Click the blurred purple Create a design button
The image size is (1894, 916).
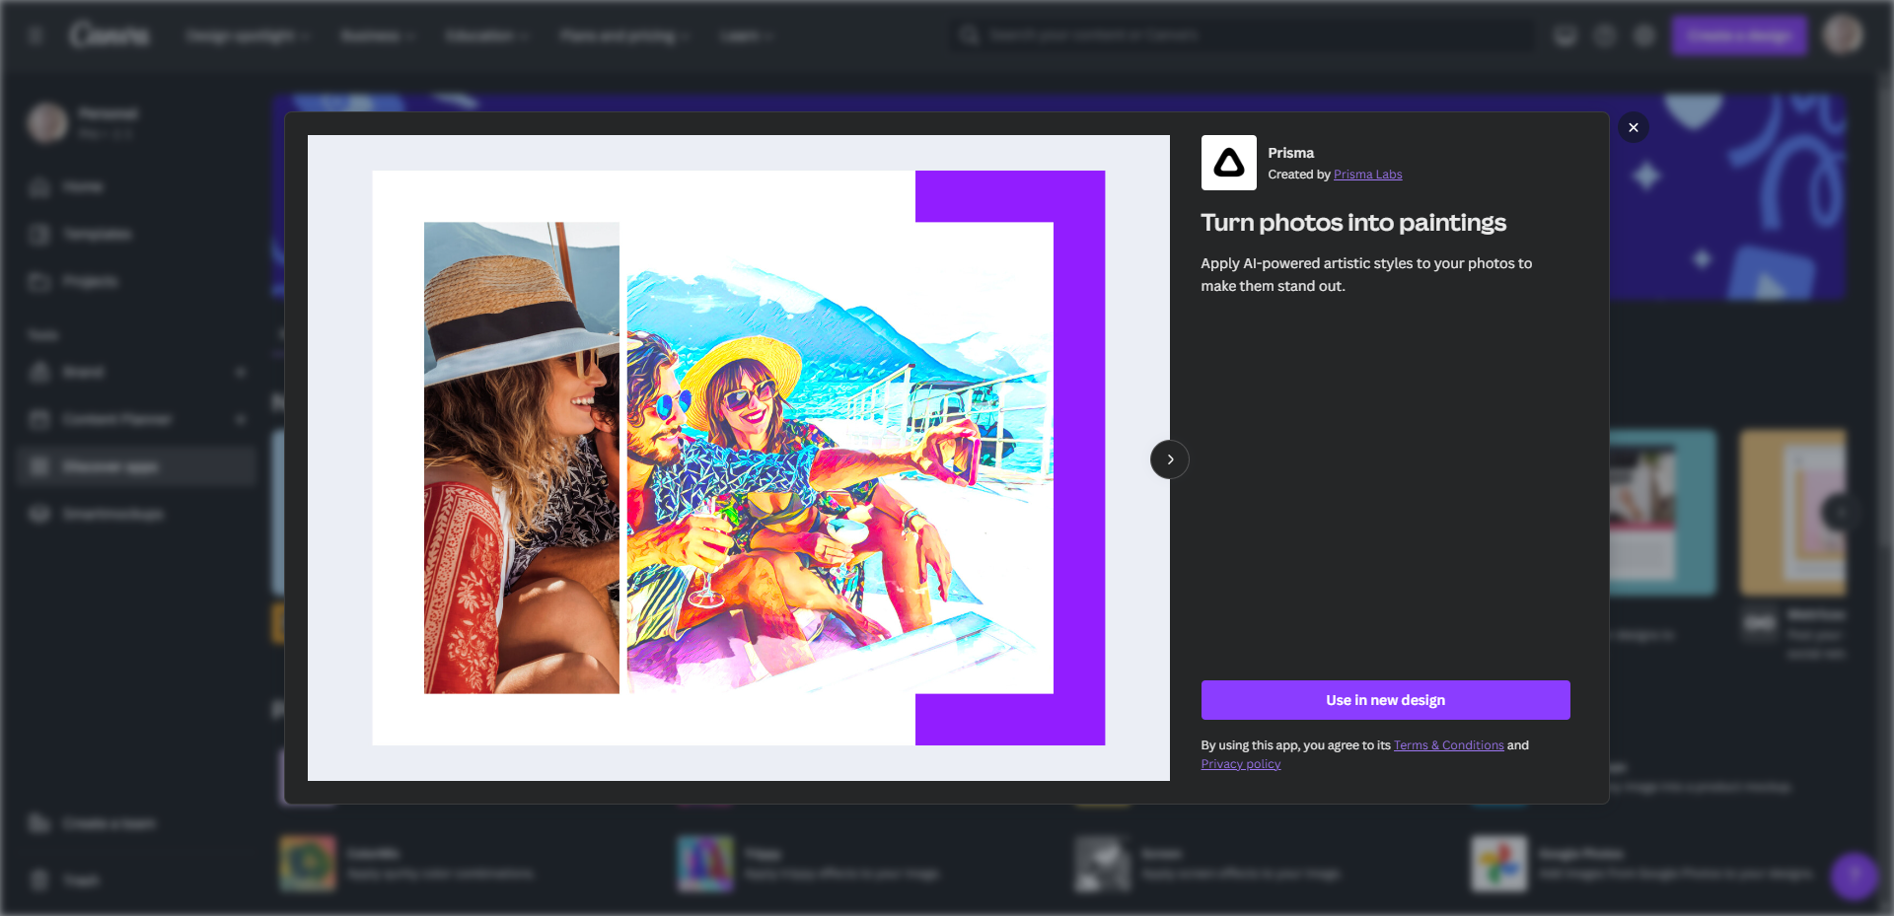coord(1739,35)
